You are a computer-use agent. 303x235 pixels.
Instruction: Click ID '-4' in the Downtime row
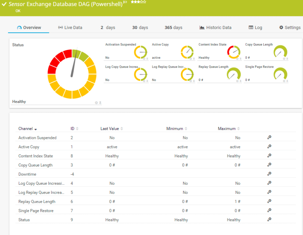pos(72,174)
